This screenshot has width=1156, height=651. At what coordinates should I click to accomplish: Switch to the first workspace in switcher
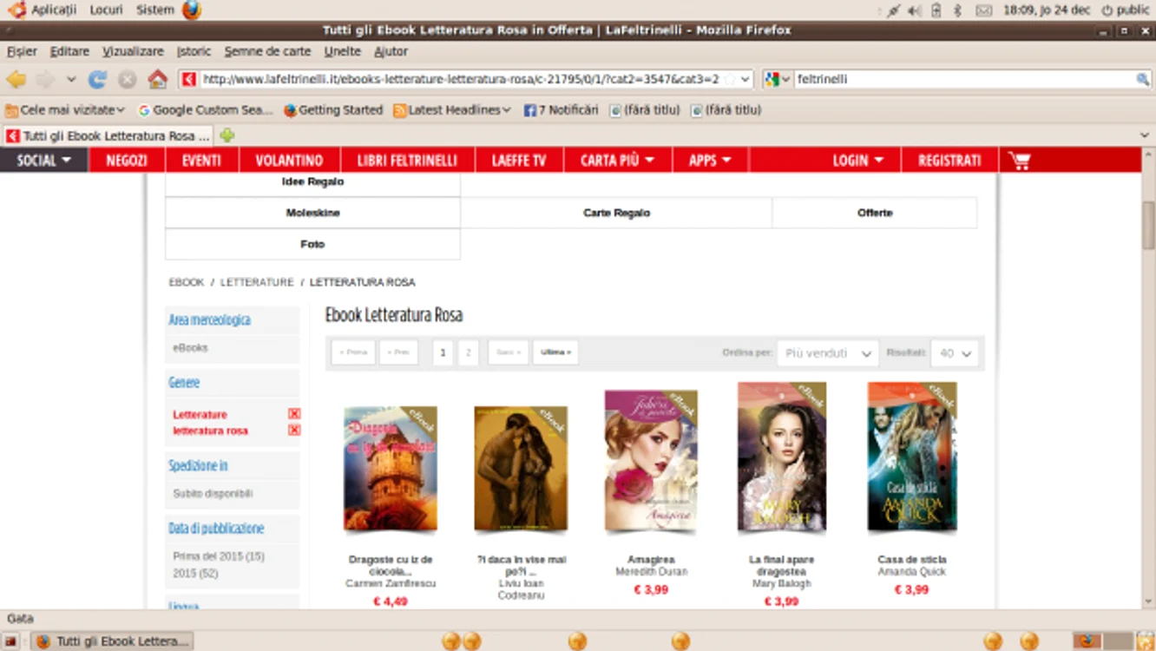coord(1086,641)
